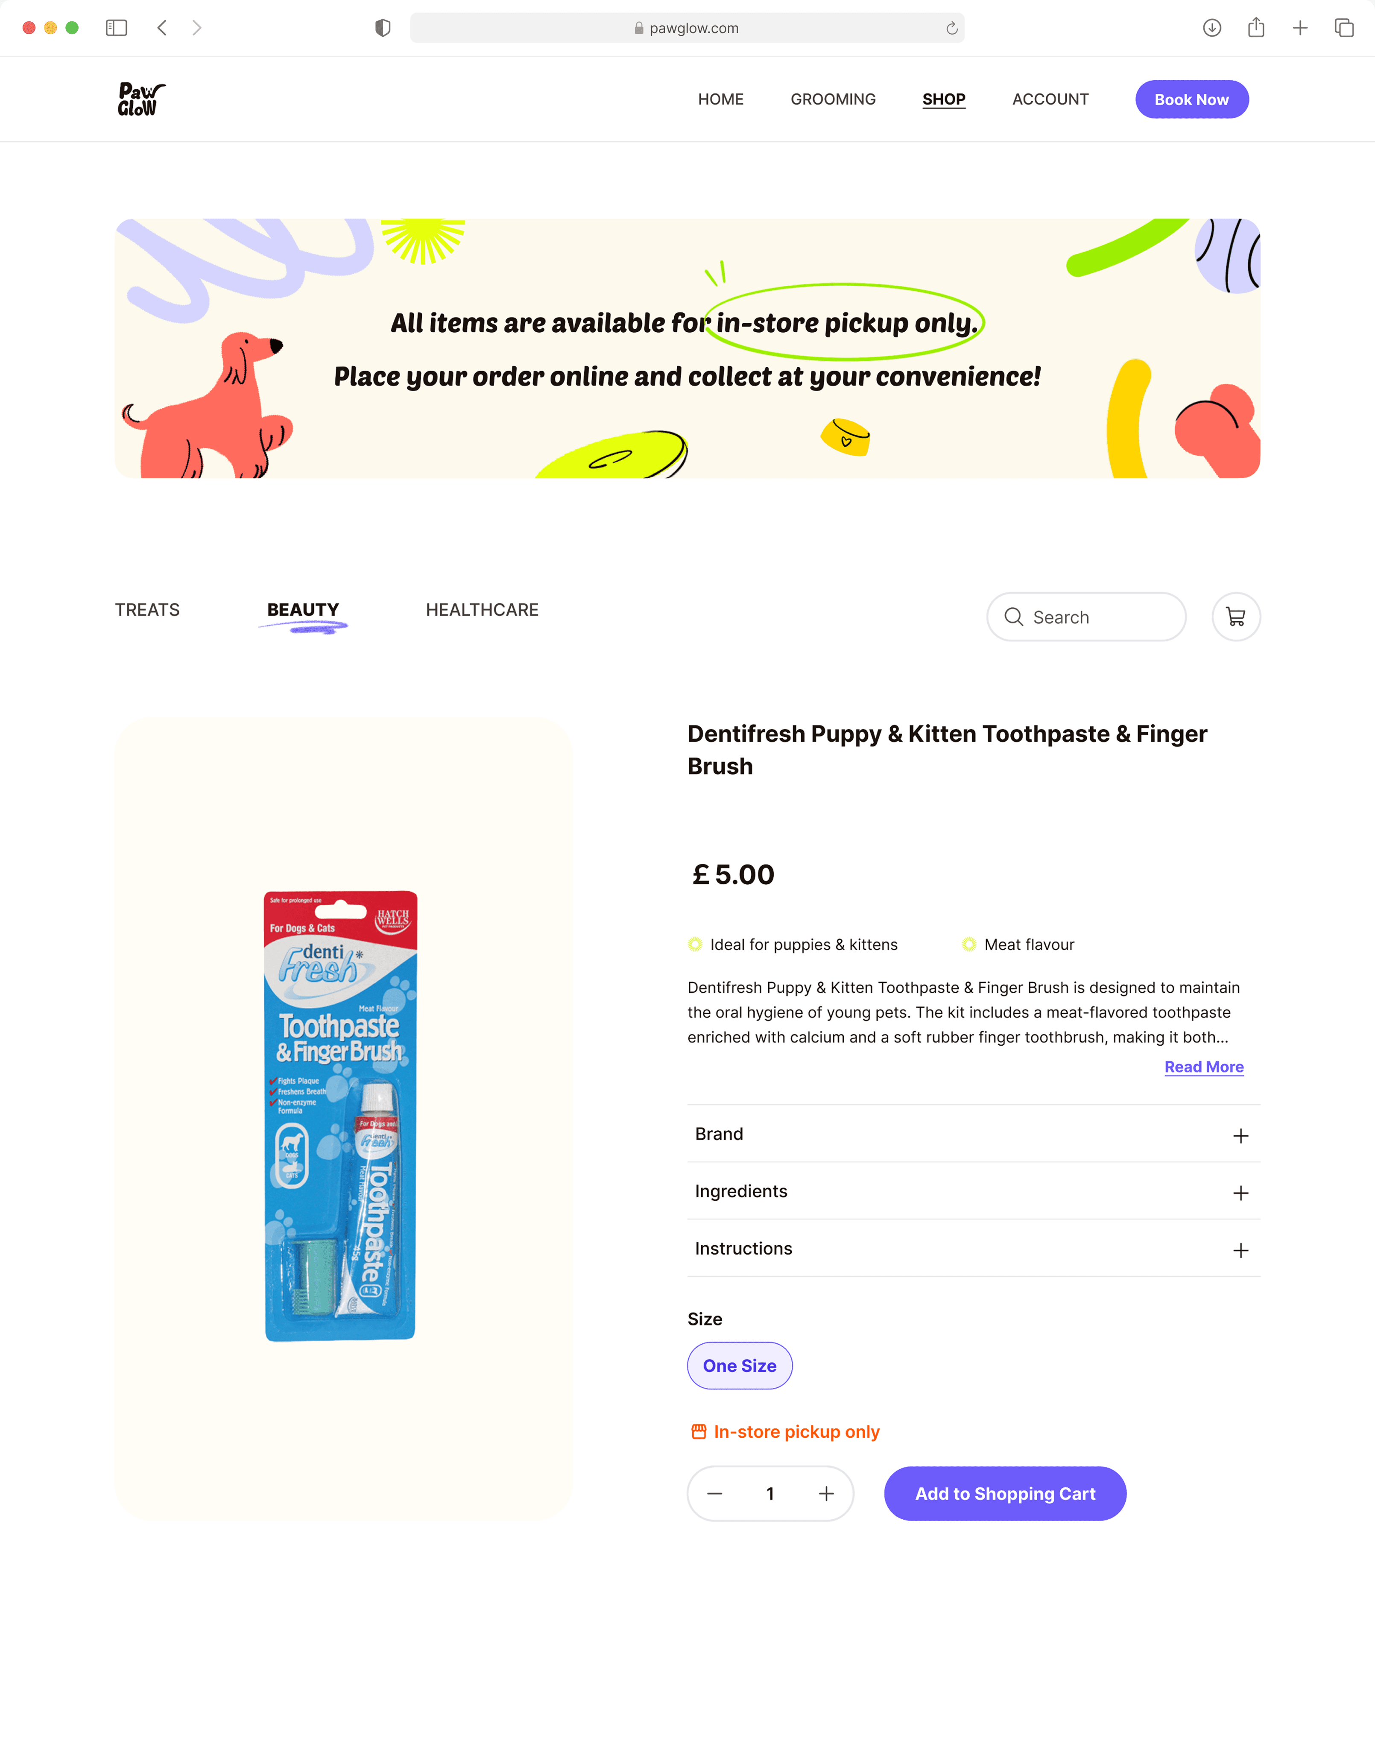The image size is (1375, 1749).
Task: Open the Read More link
Action: click(x=1203, y=1067)
